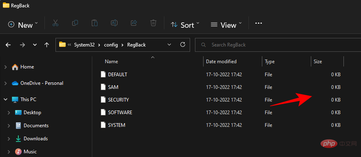Click the SAM file icon
This screenshot has width=361, height=157.
103,87
